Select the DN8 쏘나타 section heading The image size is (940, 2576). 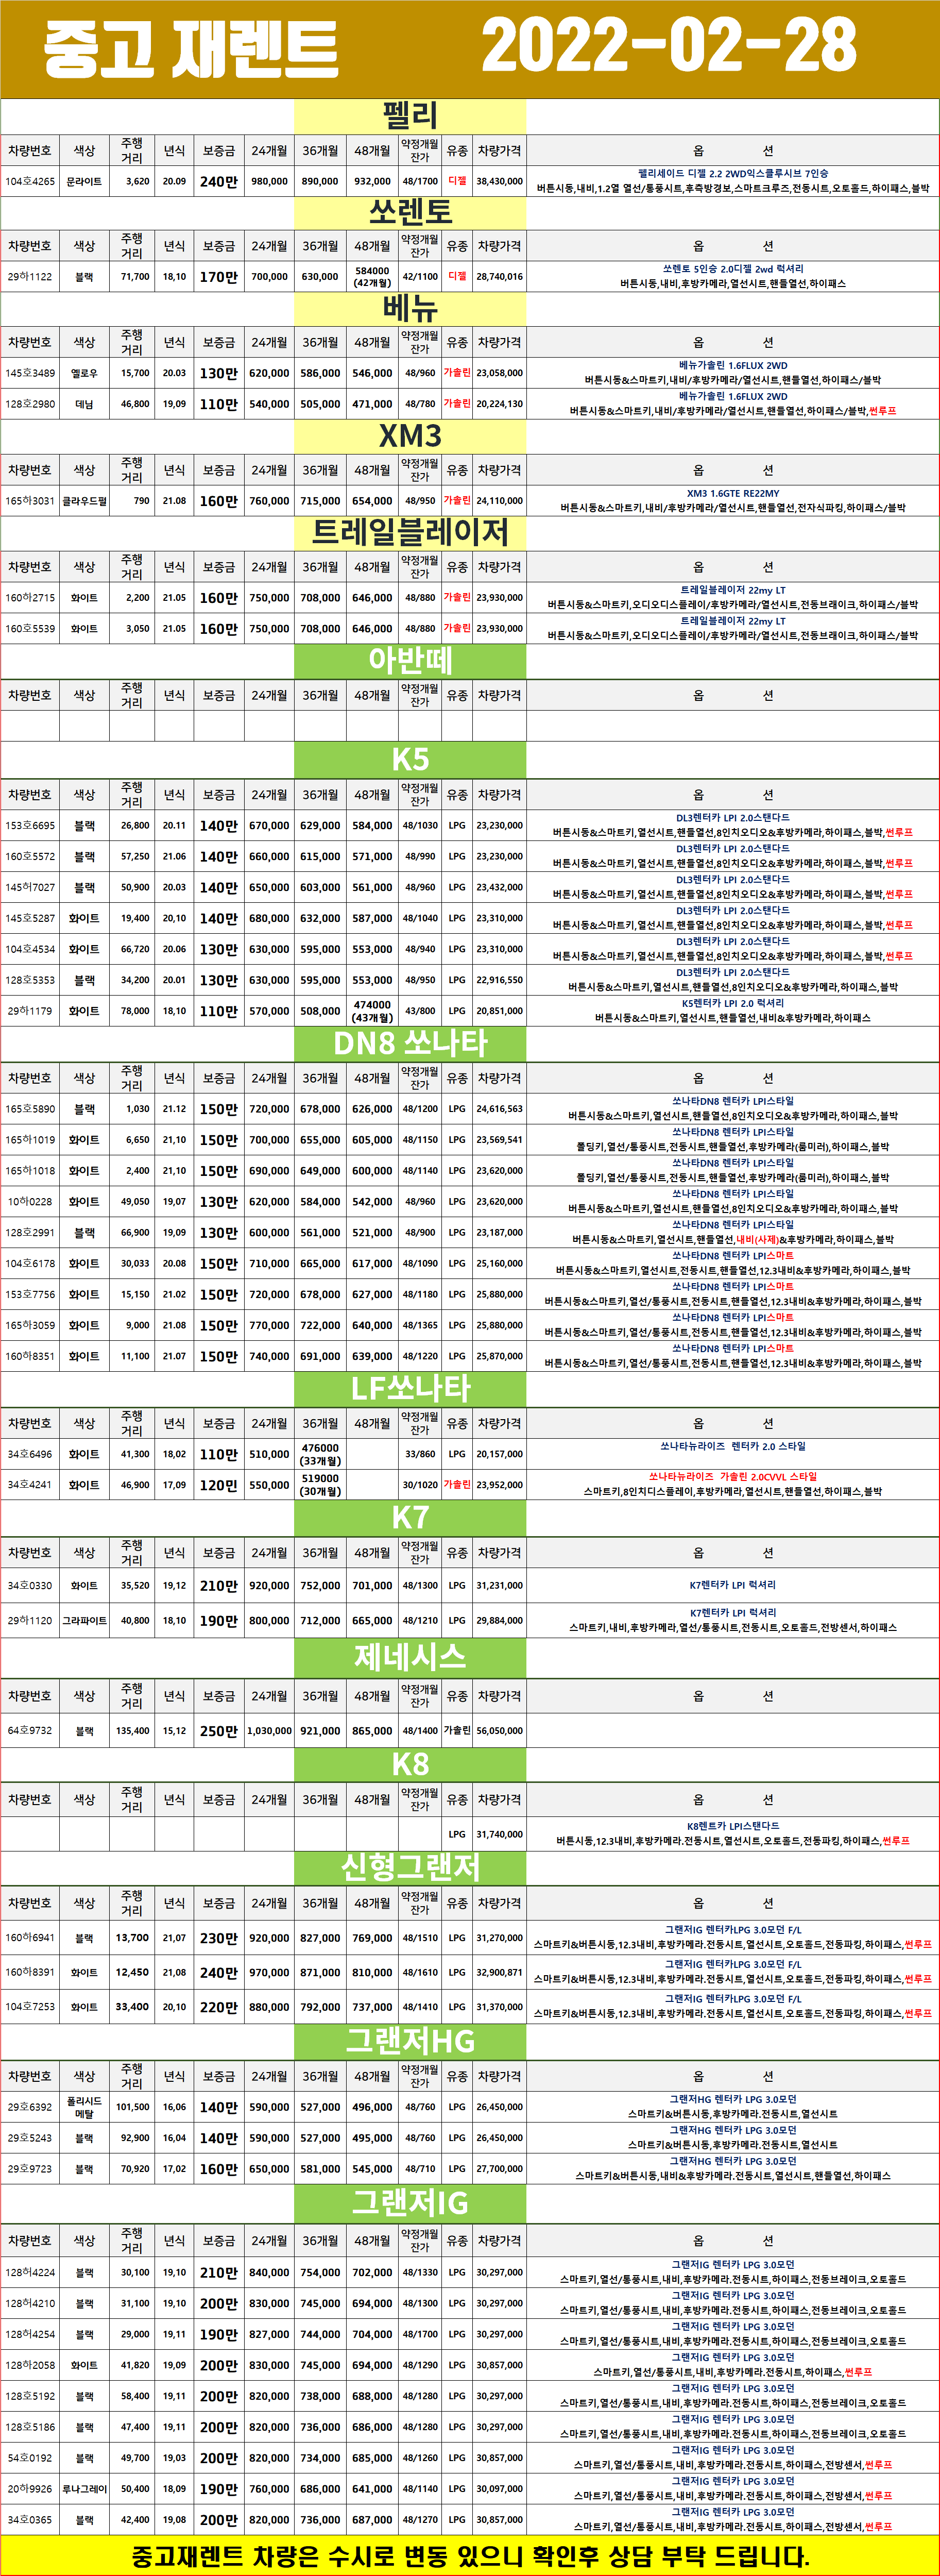(x=410, y=1043)
